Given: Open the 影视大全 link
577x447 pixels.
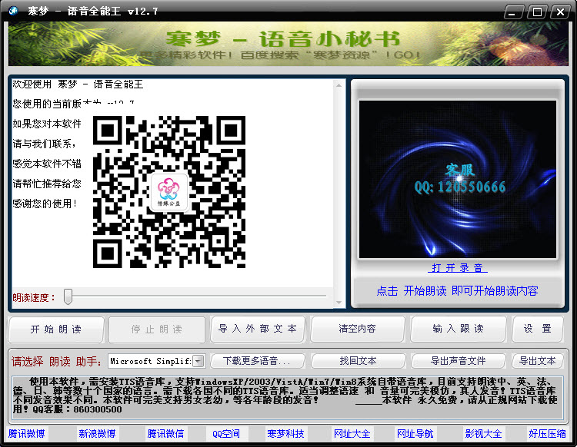Looking at the screenshot, I should (x=483, y=434).
